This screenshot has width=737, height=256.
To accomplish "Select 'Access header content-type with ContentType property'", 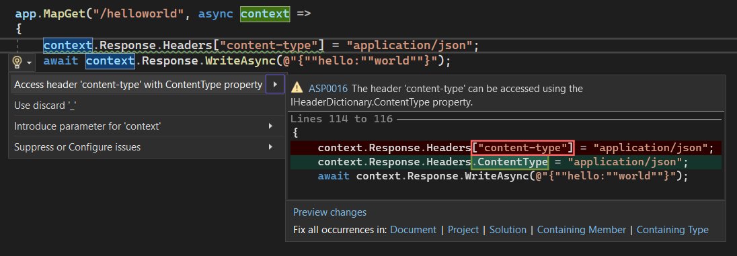I will click(139, 85).
